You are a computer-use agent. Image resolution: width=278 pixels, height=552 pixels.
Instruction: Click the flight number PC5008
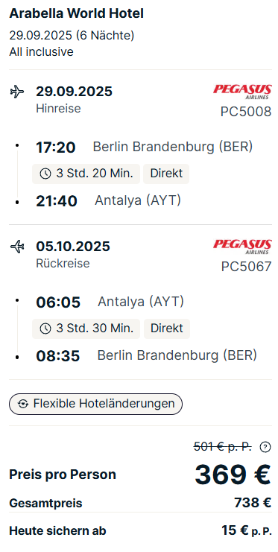[246, 112]
